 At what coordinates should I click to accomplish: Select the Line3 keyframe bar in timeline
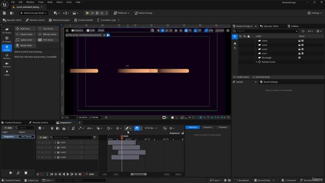[132, 152]
